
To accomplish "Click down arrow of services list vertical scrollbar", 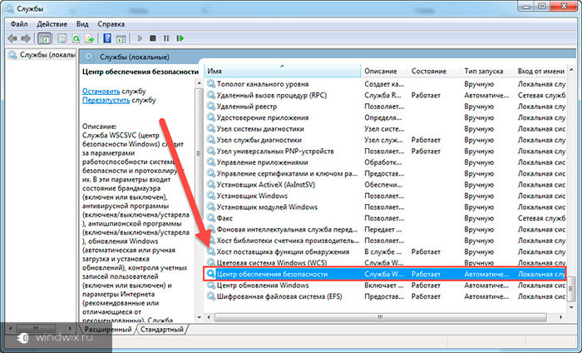I will [571, 307].
